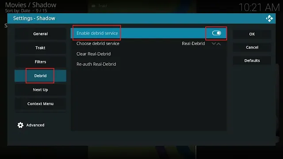The height and width of the screenshot is (159, 283).
Task: Open the Choose debrid service Real-Debrid selector
Action: pos(149,43)
